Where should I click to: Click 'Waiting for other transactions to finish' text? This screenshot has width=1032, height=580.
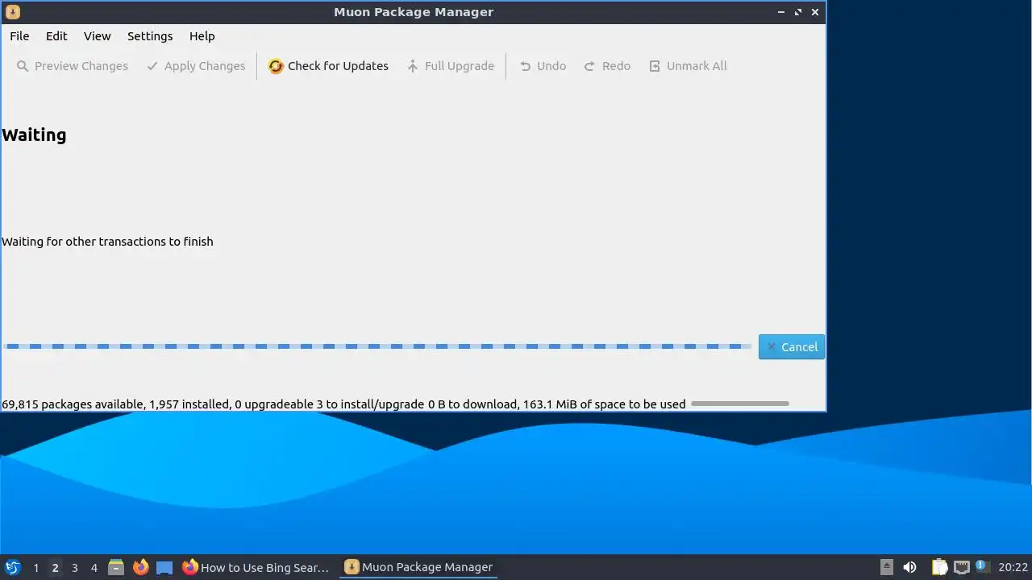107,242
